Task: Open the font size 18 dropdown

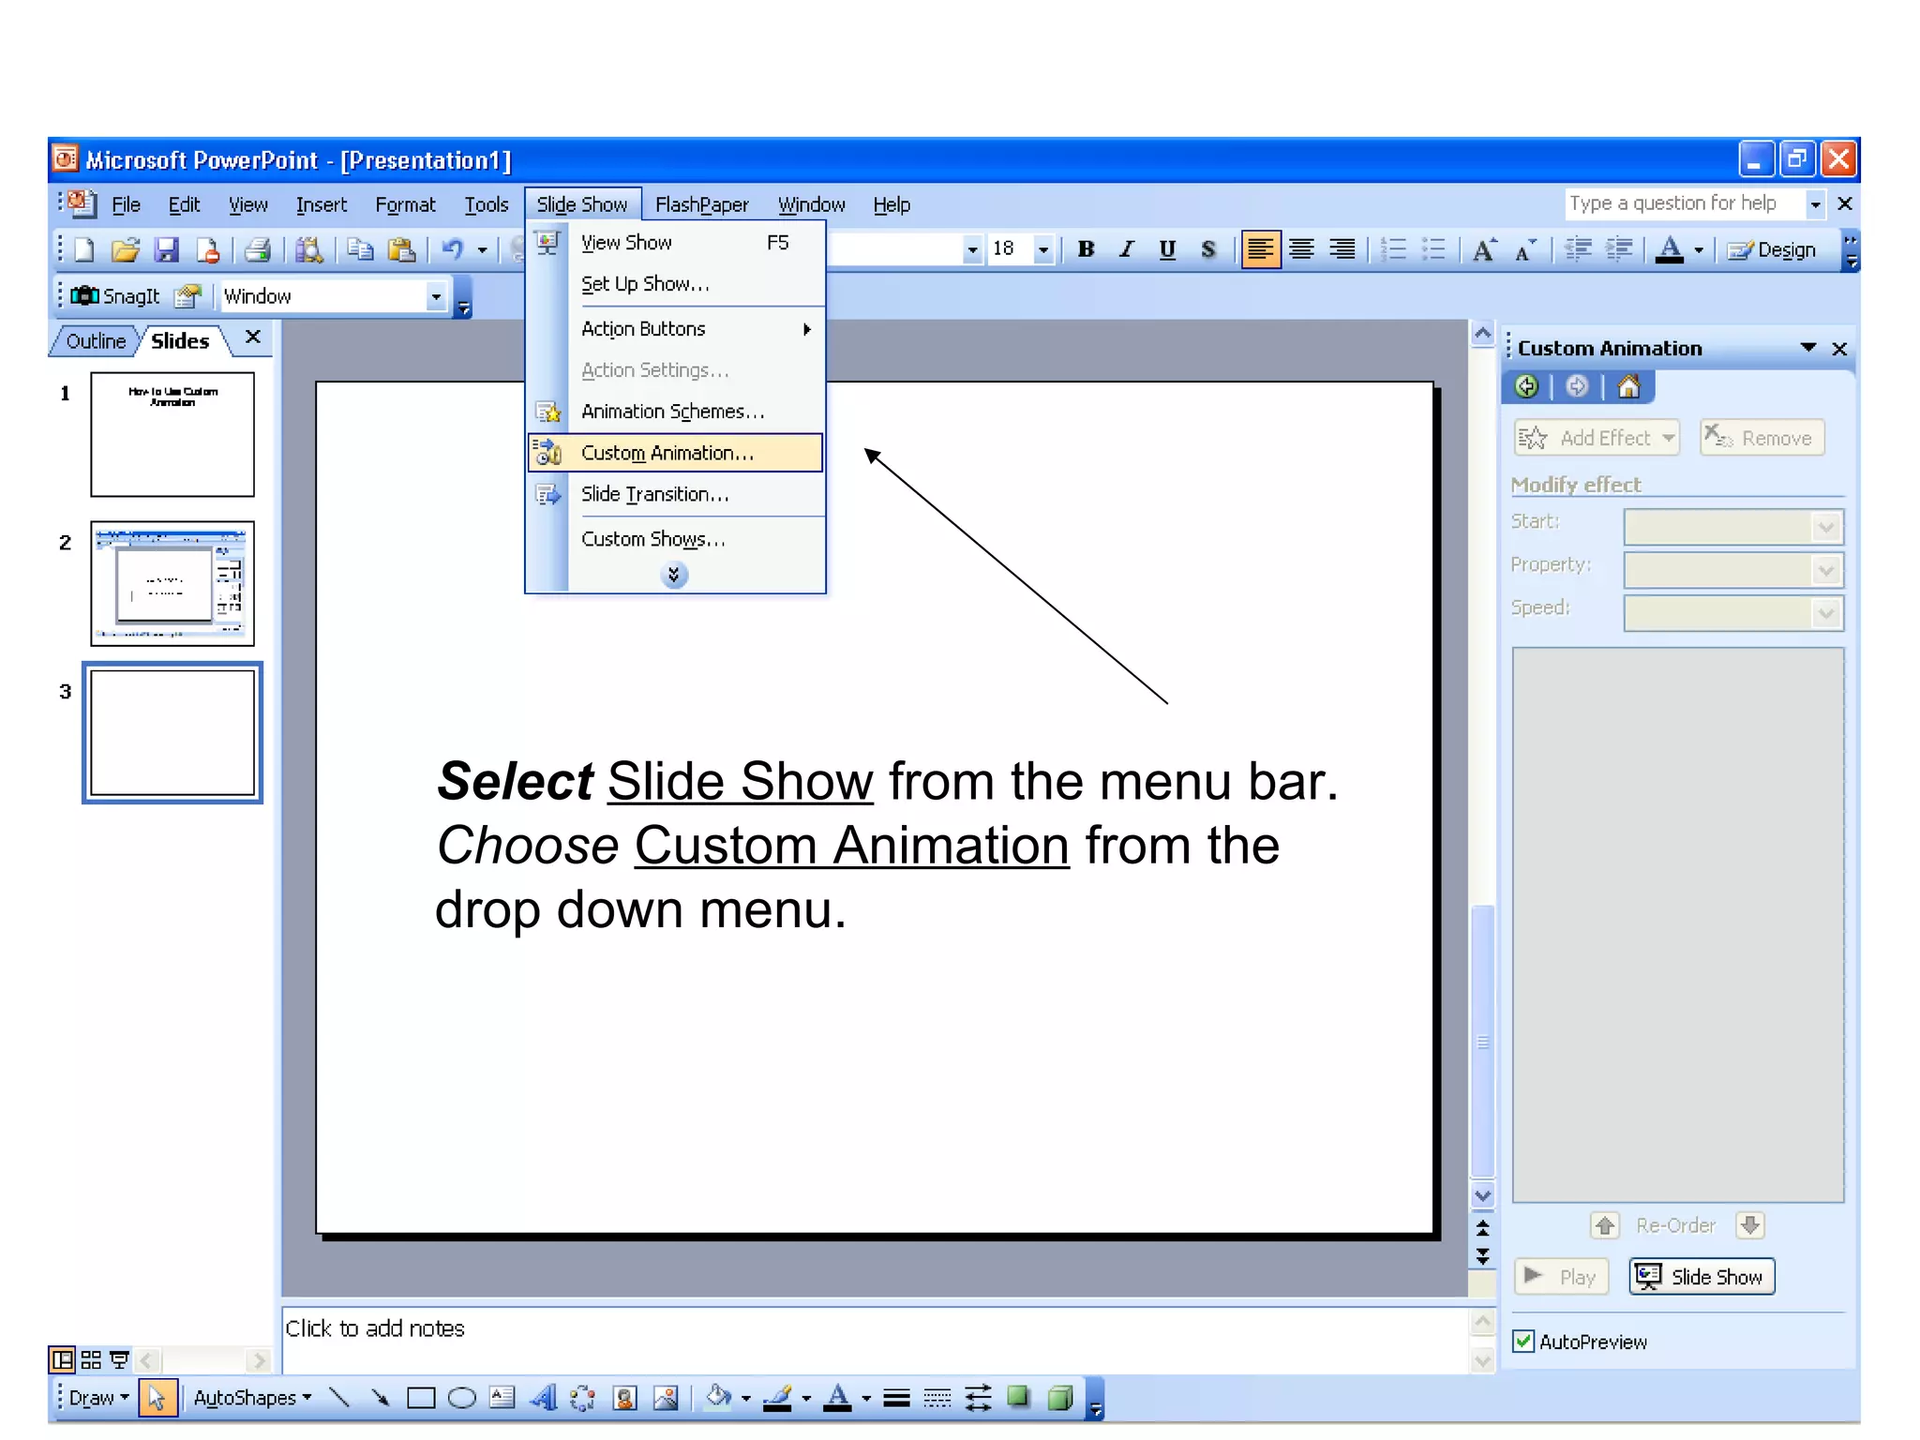Action: 1042,249
